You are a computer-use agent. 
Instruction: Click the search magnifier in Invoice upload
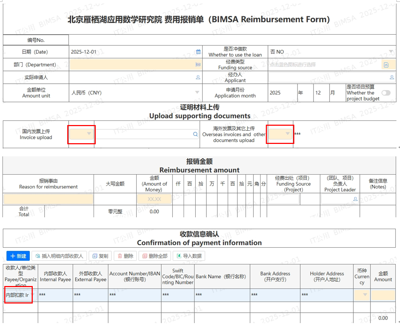tap(195, 134)
